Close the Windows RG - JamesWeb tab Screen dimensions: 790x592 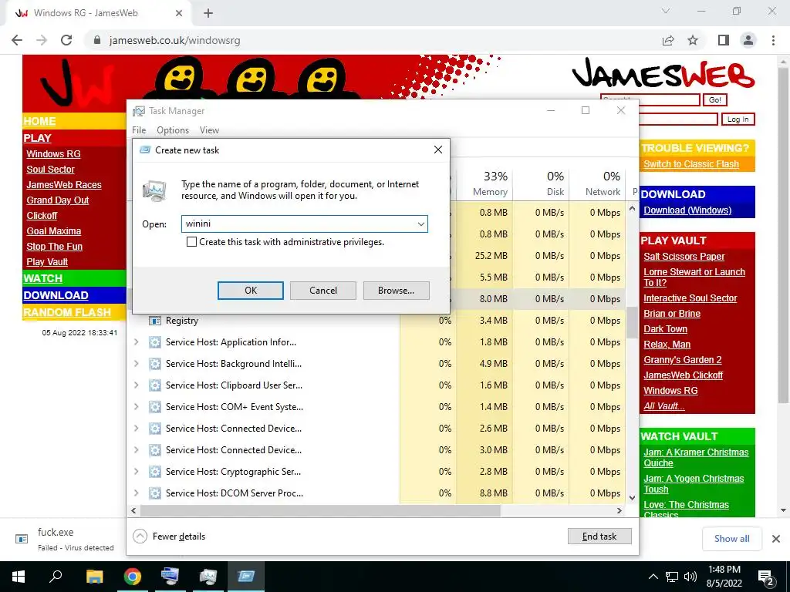pyautogui.click(x=179, y=14)
